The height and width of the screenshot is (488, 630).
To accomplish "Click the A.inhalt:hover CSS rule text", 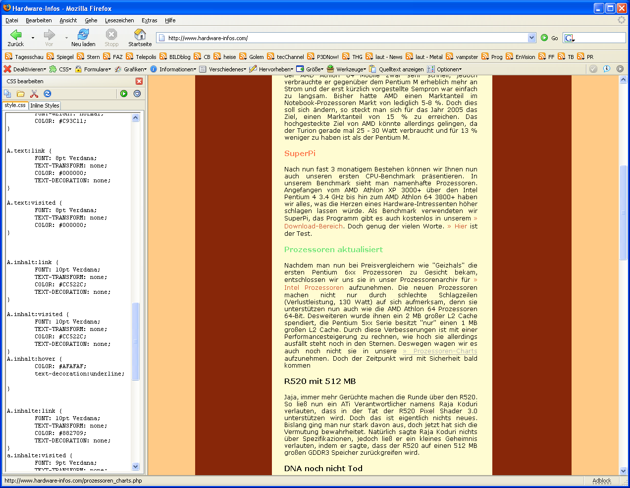I will pos(34,359).
